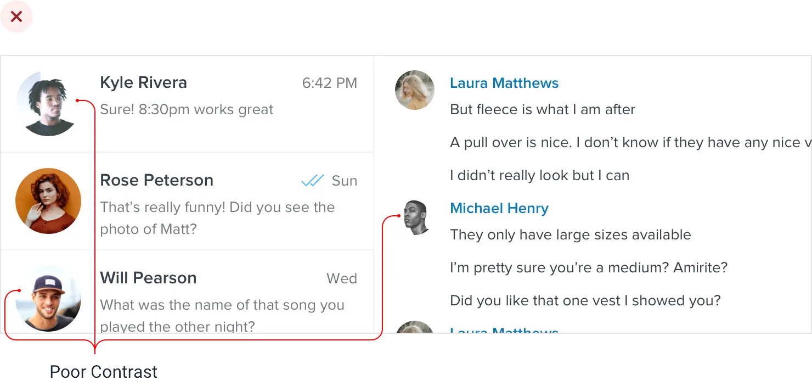This screenshot has width=812, height=380.
Task: Click Rose Peterson's profile avatar
Action: (x=48, y=201)
